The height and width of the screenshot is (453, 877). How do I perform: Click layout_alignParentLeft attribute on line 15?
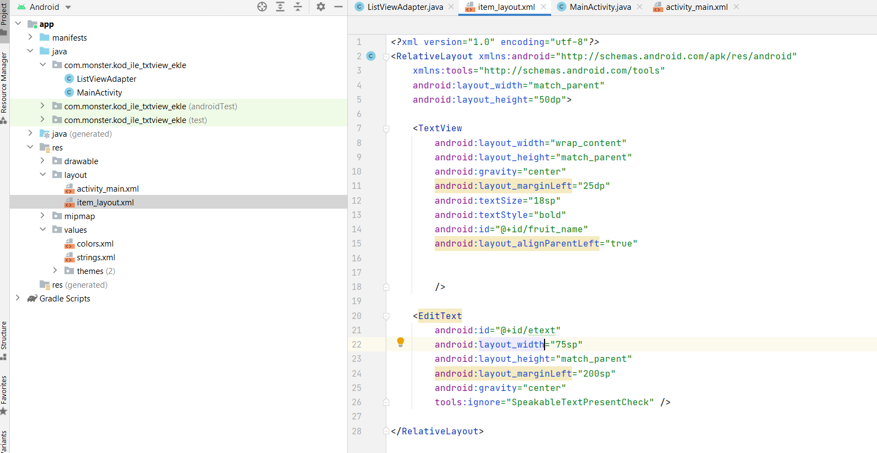pyautogui.click(x=517, y=243)
